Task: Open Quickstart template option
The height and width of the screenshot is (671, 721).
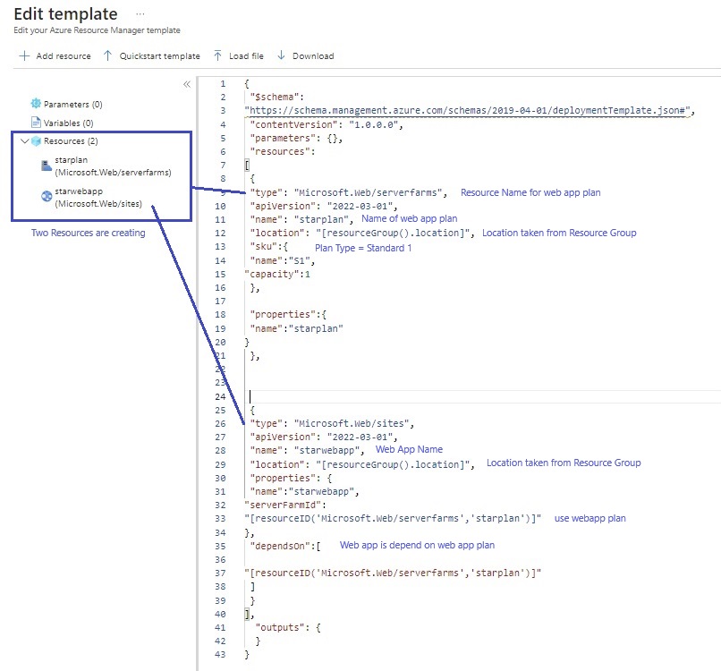Action: click(152, 55)
